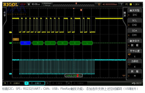145x93 pixels.
Task: Toggle the 数据 H bit value
Action: (x=135, y=74)
